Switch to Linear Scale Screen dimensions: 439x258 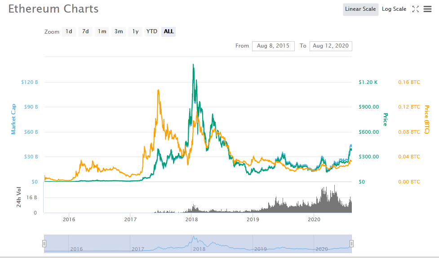click(x=361, y=9)
